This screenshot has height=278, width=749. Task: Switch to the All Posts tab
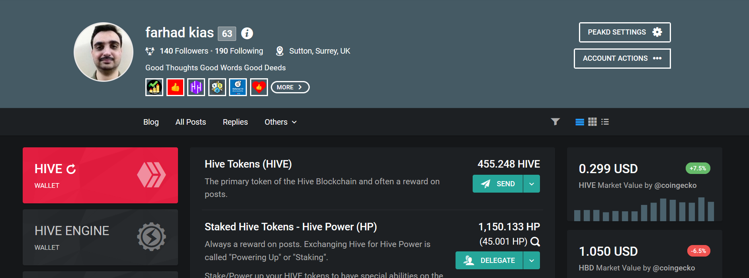(x=191, y=122)
